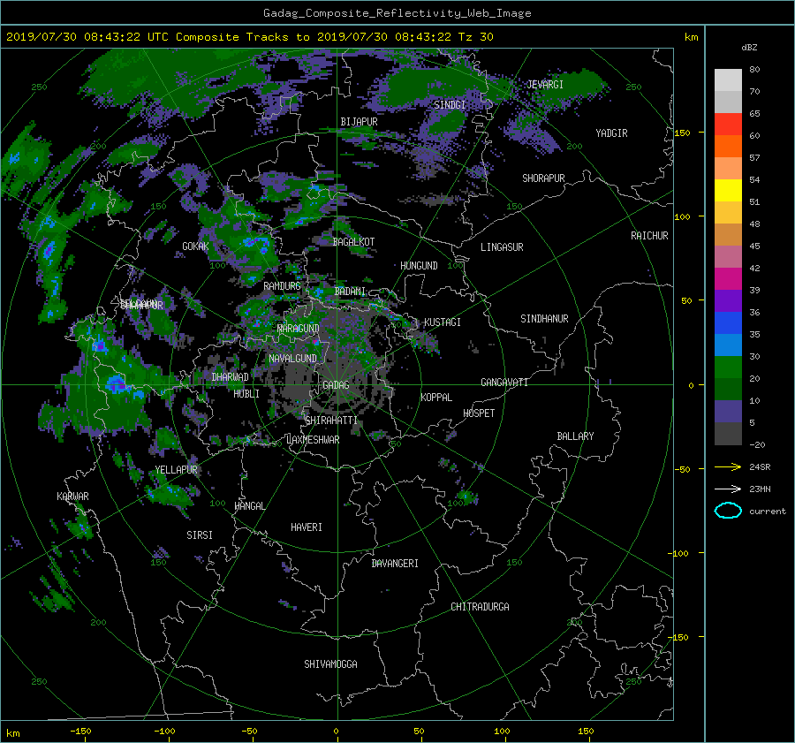
Task: Click the yellow 24SR arrow legend icon
Action: (x=728, y=466)
